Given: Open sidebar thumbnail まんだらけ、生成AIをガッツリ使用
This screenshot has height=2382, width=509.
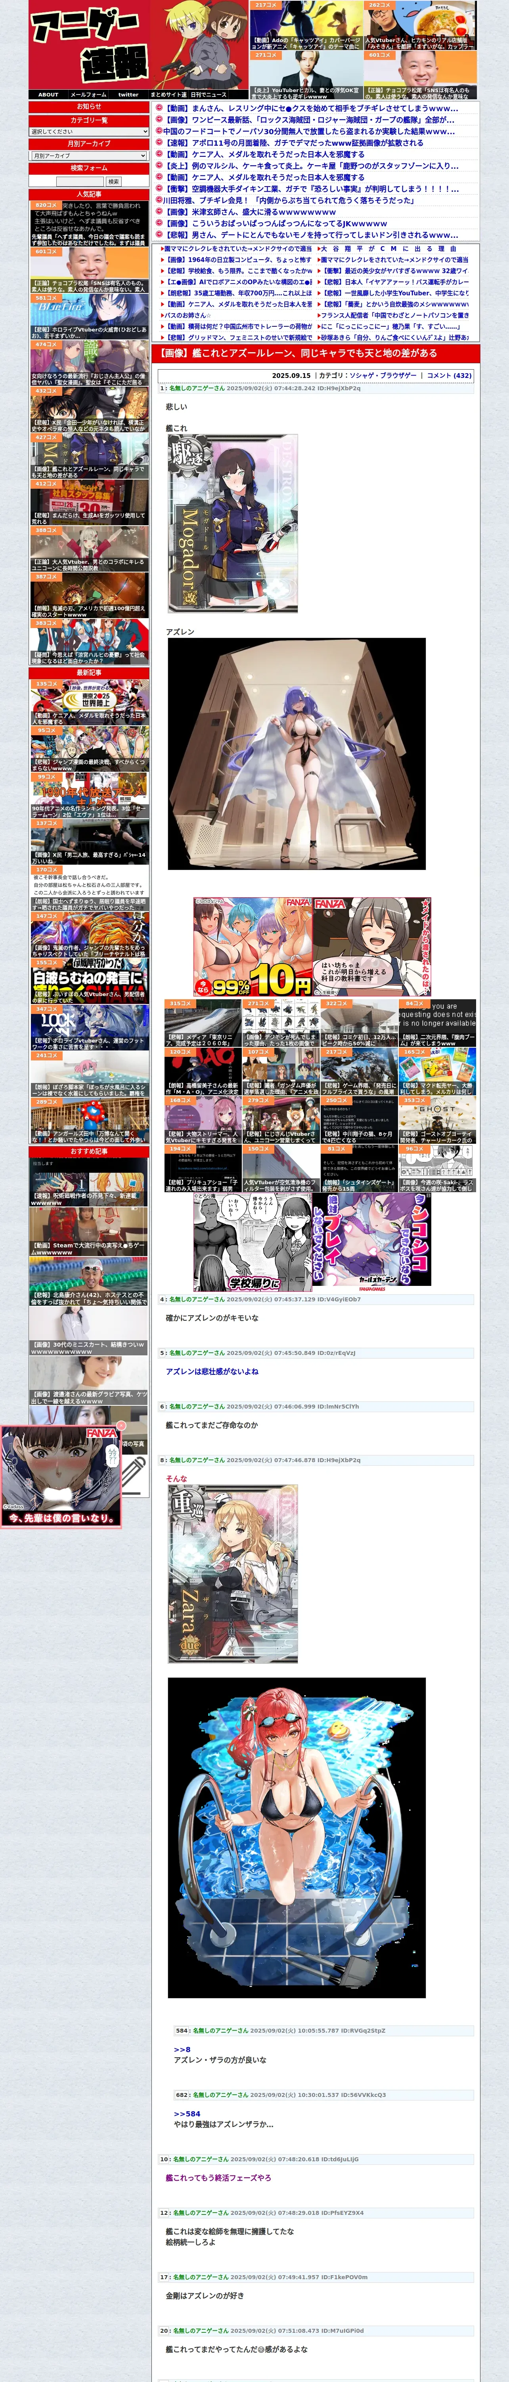Looking at the screenshot, I should (89, 502).
